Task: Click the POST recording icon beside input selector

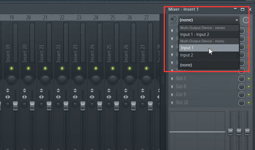Action: [x=173, y=20]
